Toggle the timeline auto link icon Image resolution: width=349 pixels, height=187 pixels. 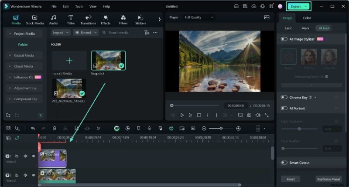(x=17, y=138)
